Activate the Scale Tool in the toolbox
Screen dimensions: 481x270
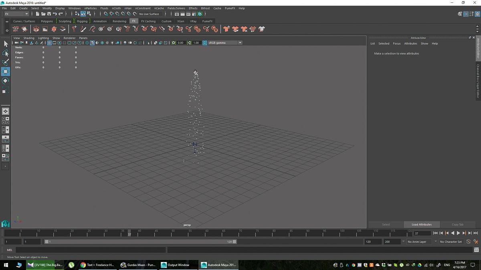pos(6,91)
